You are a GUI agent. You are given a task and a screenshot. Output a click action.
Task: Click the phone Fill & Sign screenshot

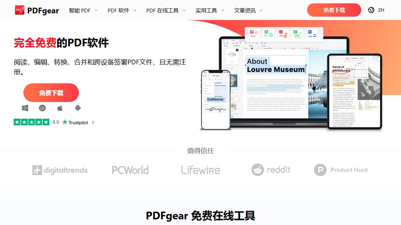(x=216, y=99)
